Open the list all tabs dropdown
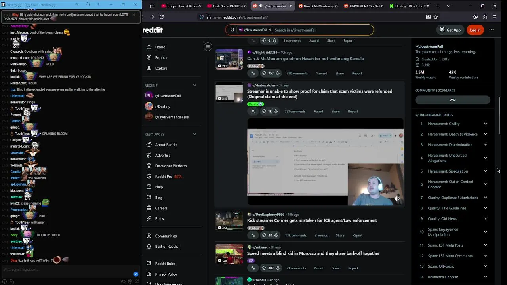 coord(448,6)
